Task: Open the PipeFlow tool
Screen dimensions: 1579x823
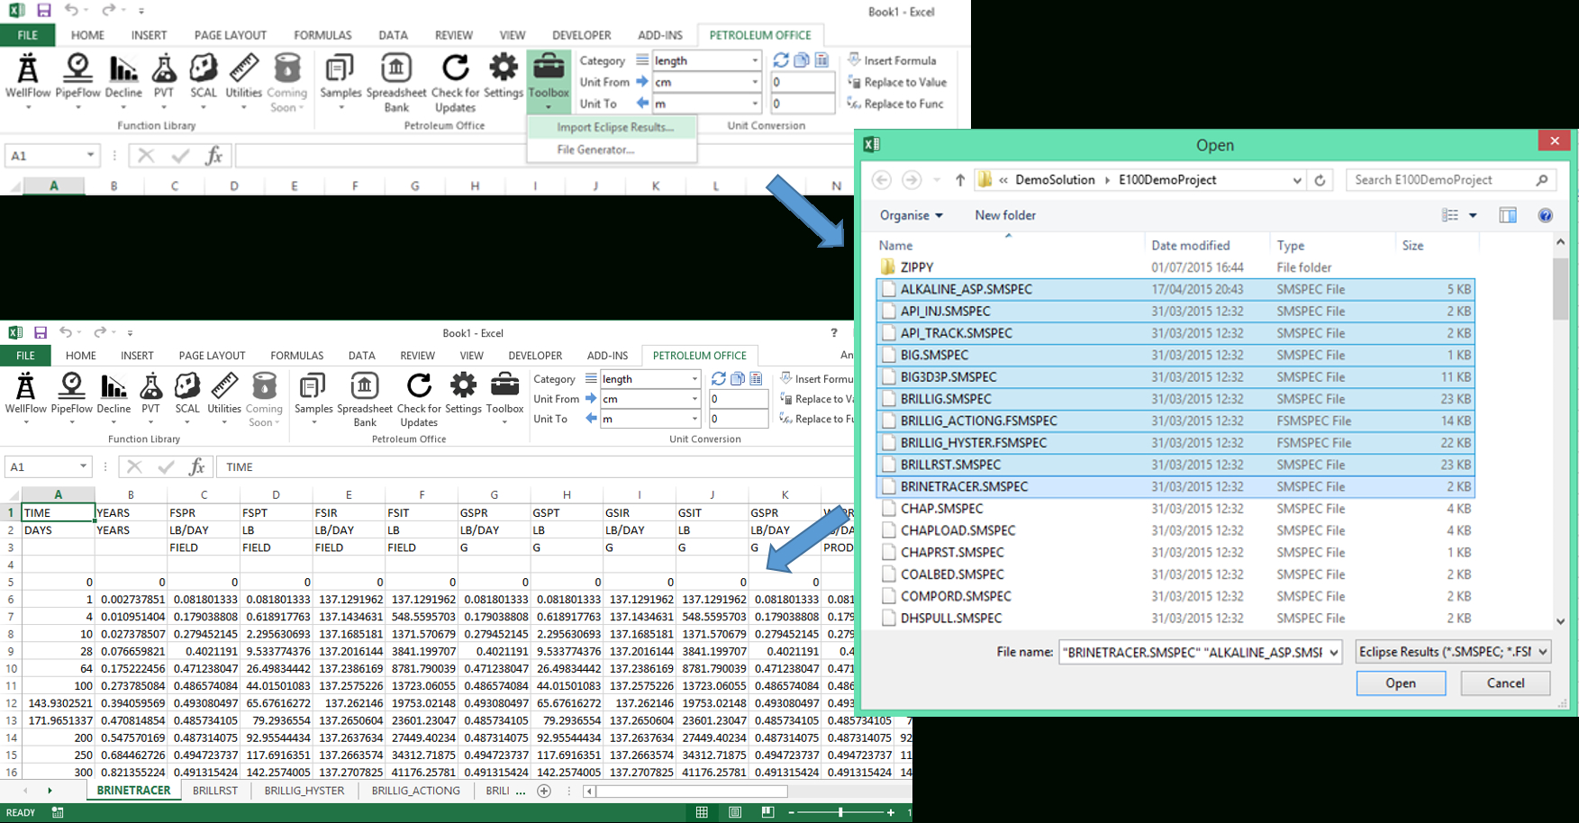Action: tap(77, 81)
